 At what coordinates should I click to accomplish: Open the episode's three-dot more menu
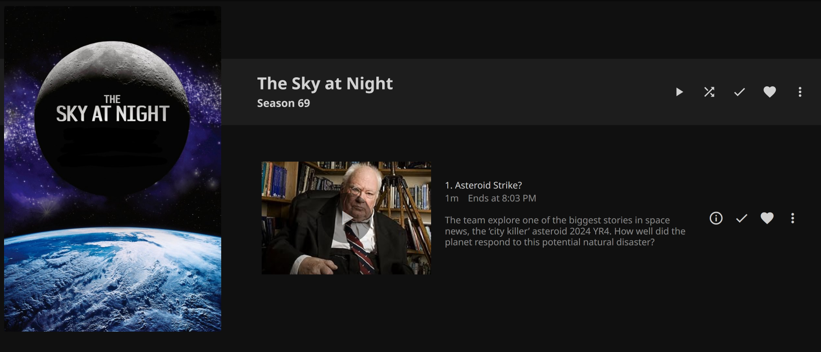(792, 218)
